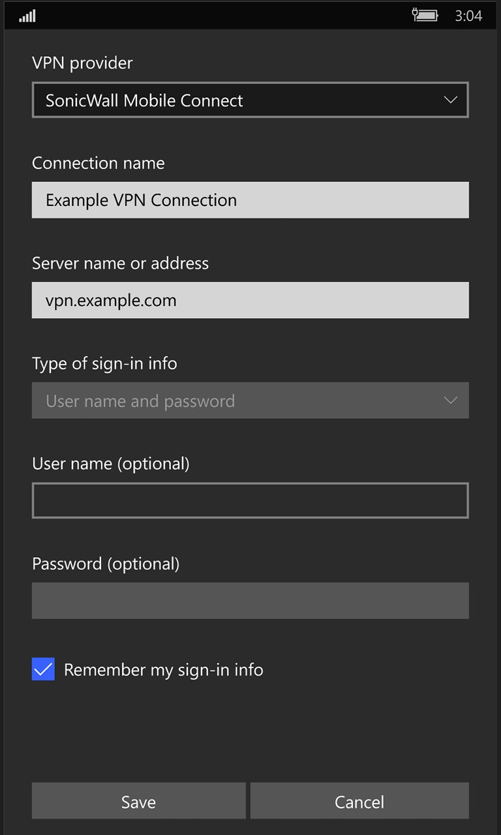Focus the empty User name input box

click(x=250, y=500)
